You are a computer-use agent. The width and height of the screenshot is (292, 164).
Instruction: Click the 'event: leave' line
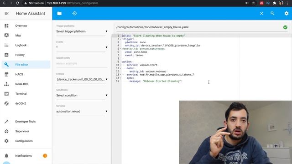tap(134, 55)
